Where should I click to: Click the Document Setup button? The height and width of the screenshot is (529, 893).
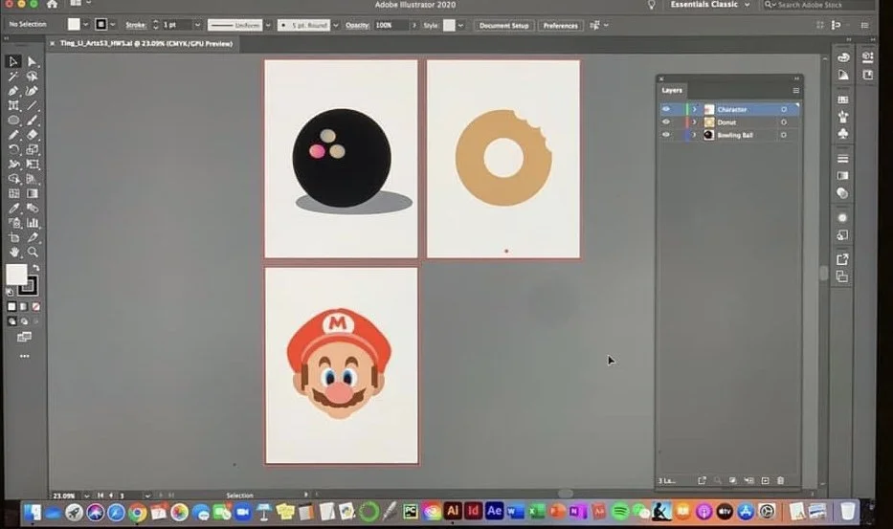tap(503, 26)
